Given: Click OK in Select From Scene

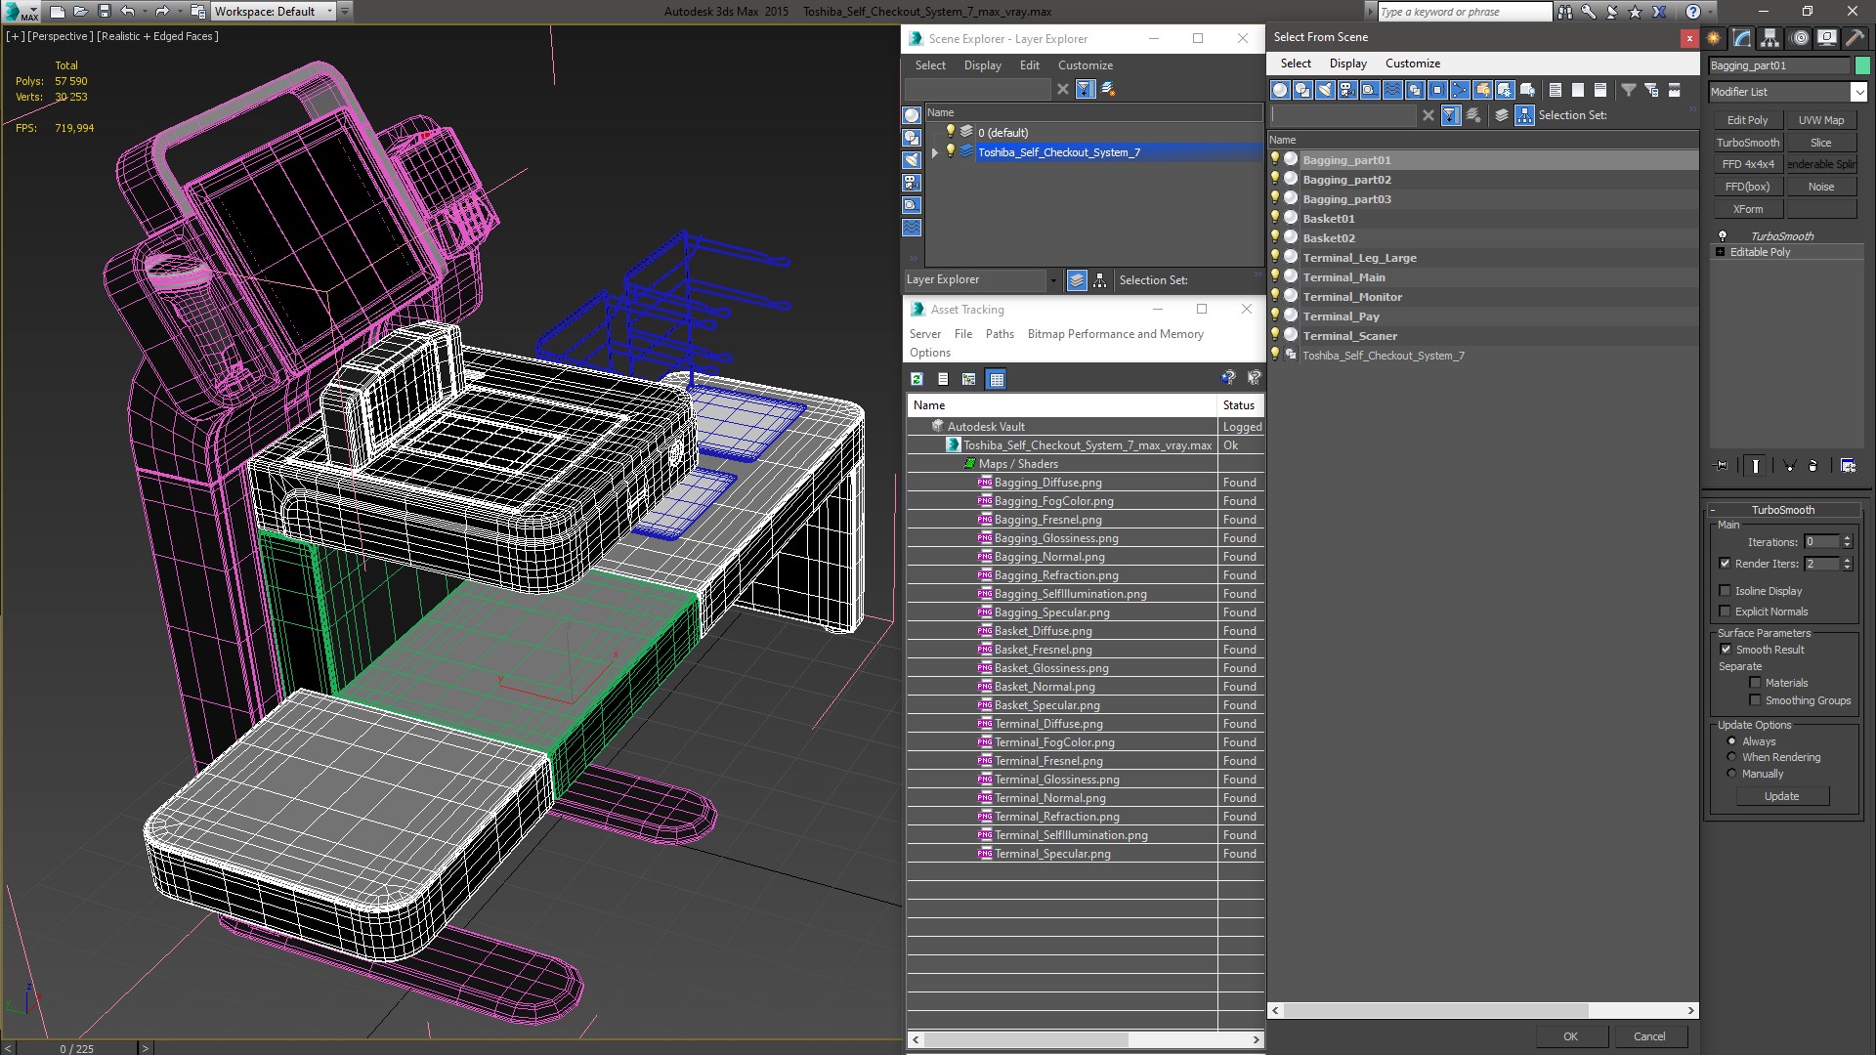Looking at the screenshot, I should pyautogui.click(x=1570, y=1036).
